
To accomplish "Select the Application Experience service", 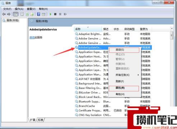I will click(x=92, y=52).
